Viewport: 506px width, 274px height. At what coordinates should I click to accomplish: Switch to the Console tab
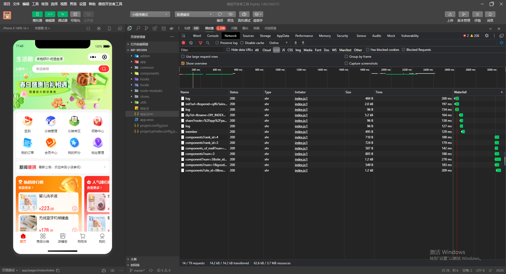click(213, 36)
